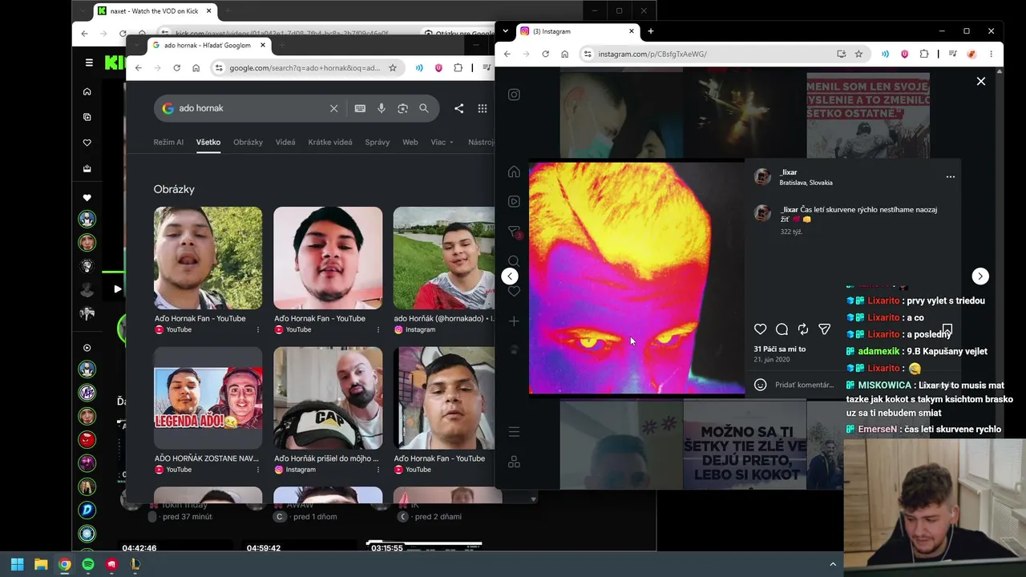Image resolution: width=1026 pixels, height=577 pixels.
Task: Open Instagram Search in the sidebar
Action: [x=514, y=261]
